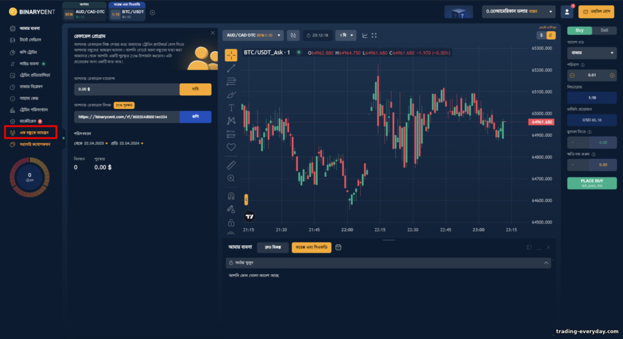Toggle the dollar currency unit button
This screenshot has height=339, width=623.
pos(541,35)
